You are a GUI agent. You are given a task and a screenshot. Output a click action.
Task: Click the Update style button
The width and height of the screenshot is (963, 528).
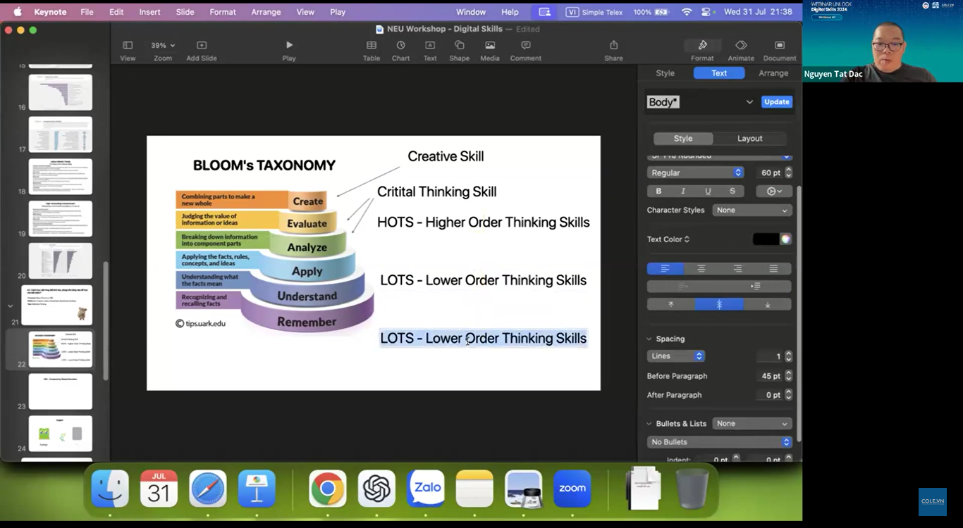[776, 102]
